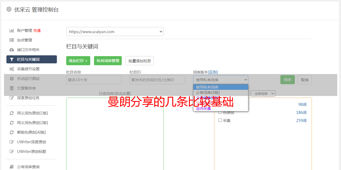The image size is (341, 170).
Task: Click the 已选词库(自动去重) label
Action: (x=115, y=94)
